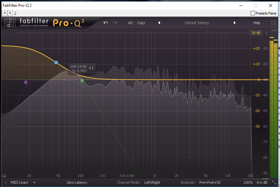Open the 30 dB display range selector
The height and width of the screenshot is (187, 280).
pyautogui.click(x=256, y=33)
